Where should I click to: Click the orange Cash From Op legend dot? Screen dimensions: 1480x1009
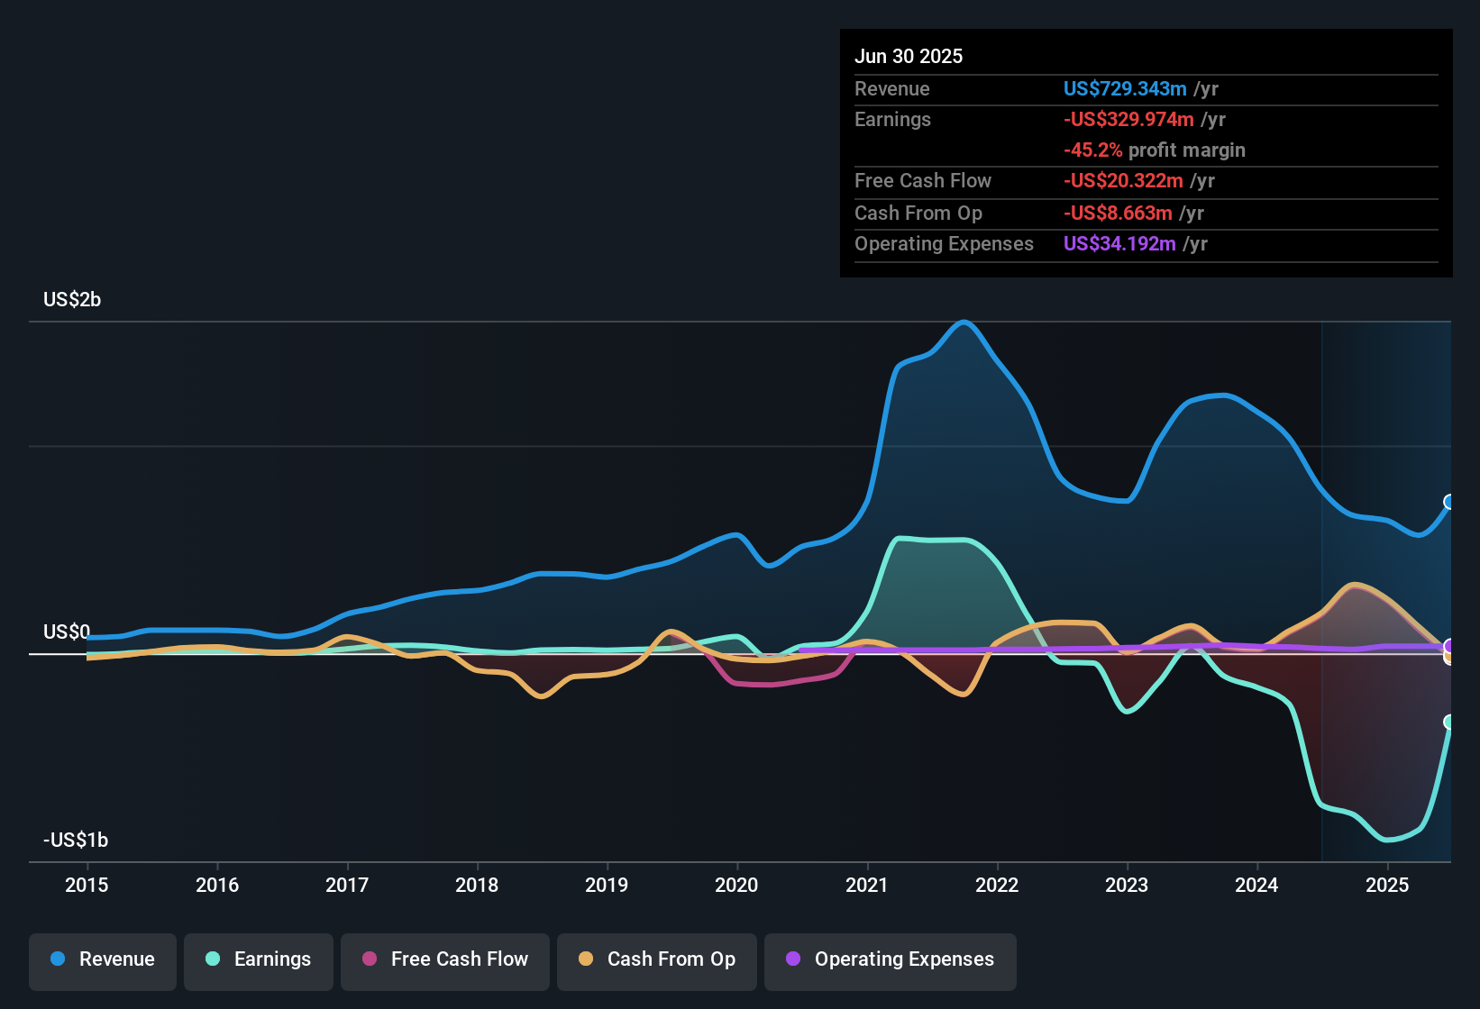pos(587,959)
